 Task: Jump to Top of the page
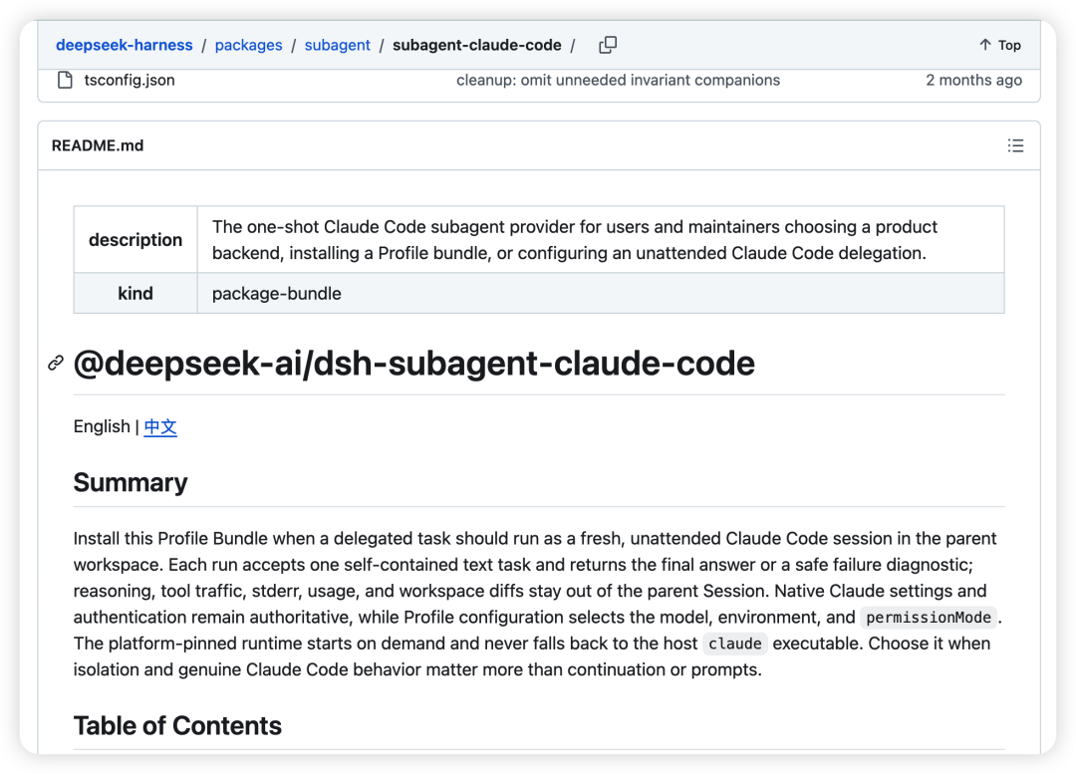pyautogui.click(x=1000, y=45)
